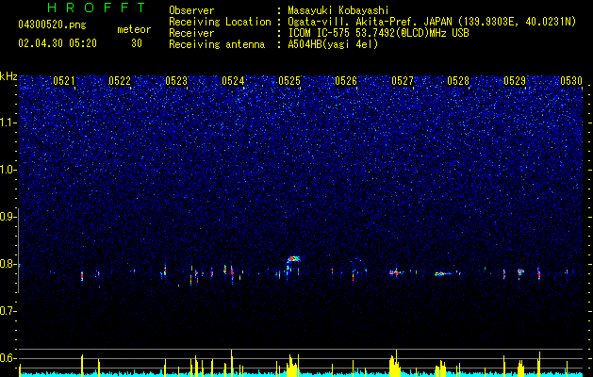Click the Receiving Location label
This screenshot has width=593, height=377.
pyautogui.click(x=220, y=22)
